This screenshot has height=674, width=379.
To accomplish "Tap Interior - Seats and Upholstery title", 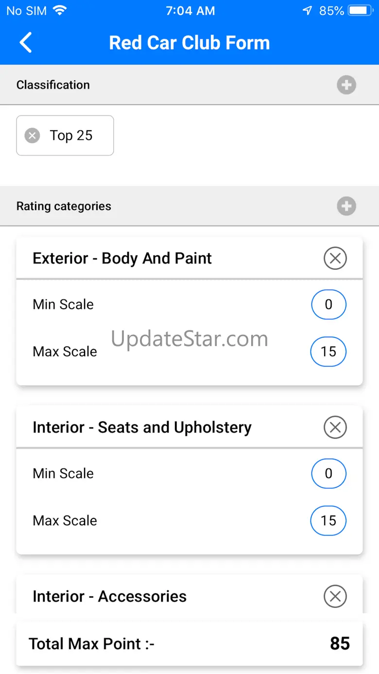I will [x=142, y=427].
